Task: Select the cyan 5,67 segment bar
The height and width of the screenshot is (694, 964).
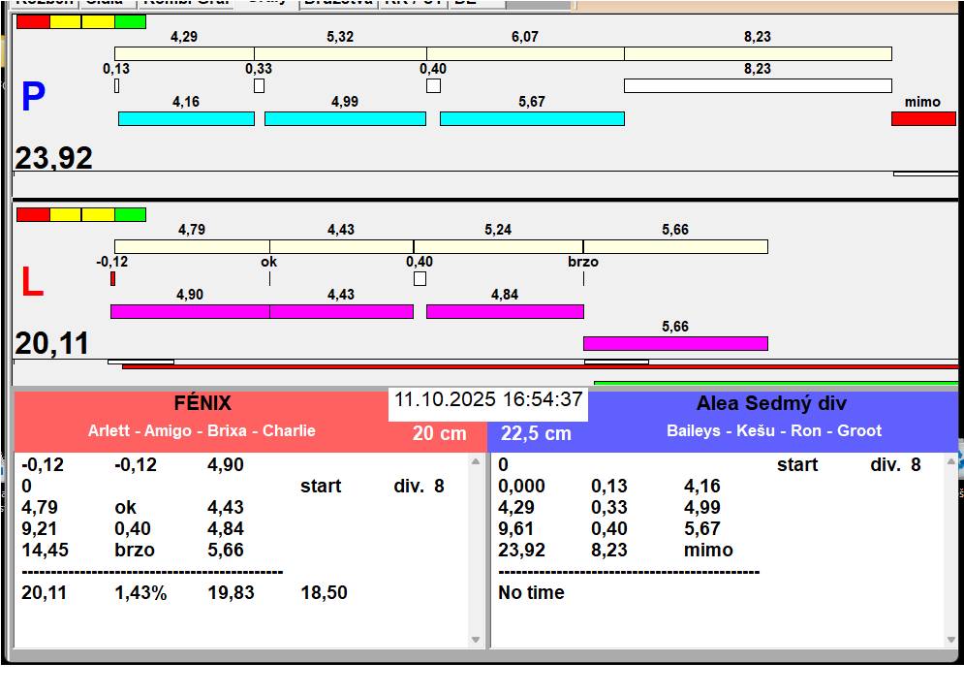Action: [x=532, y=118]
